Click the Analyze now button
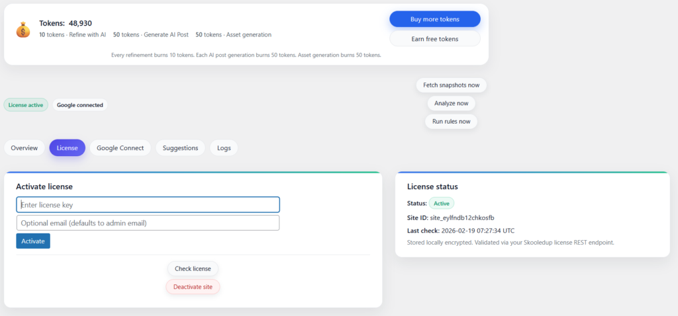The height and width of the screenshot is (316, 678). 451,103
